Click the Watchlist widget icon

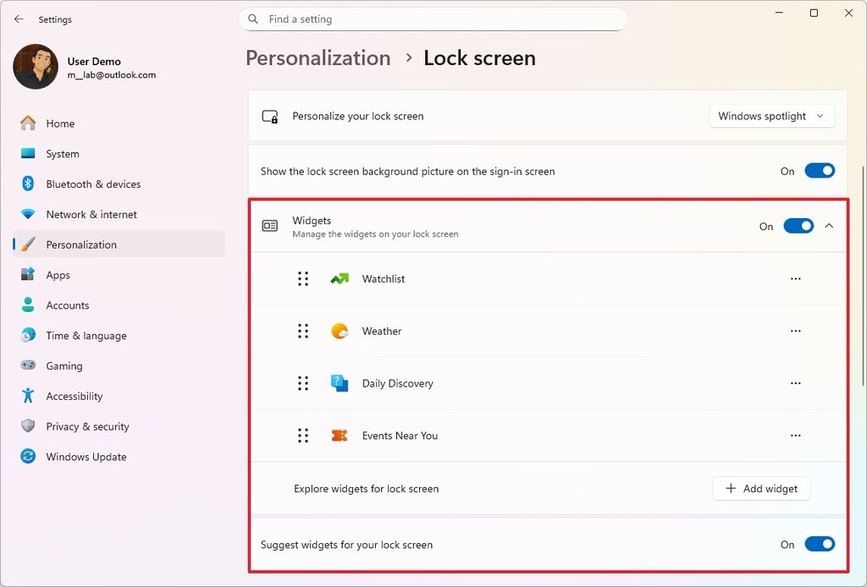(x=339, y=278)
